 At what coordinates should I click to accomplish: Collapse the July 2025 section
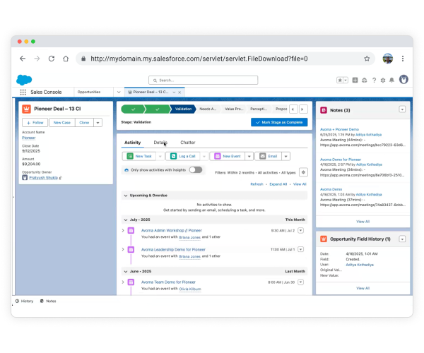pyautogui.click(x=126, y=220)
